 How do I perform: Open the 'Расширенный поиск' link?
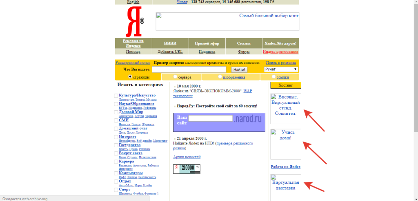(x=133, y=63)
